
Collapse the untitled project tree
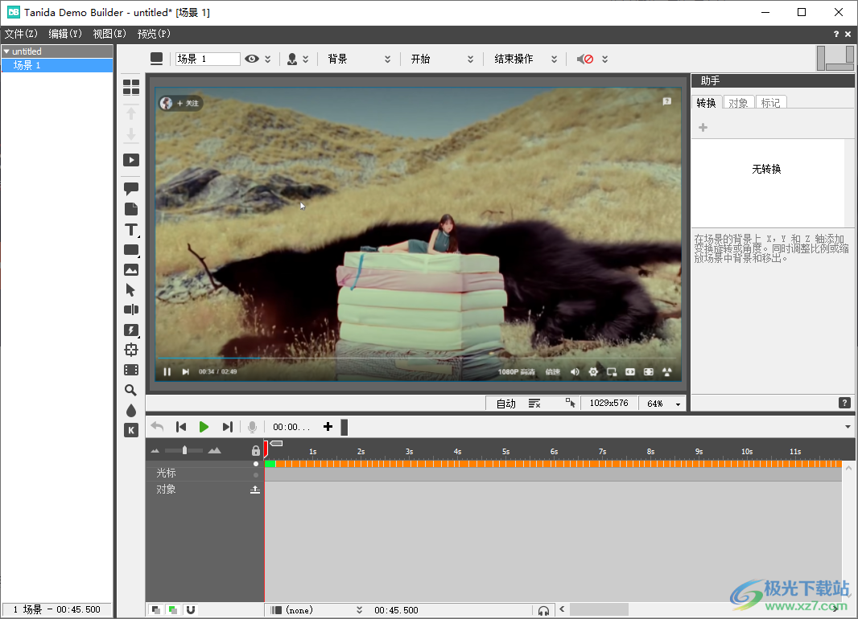(6, 51)
